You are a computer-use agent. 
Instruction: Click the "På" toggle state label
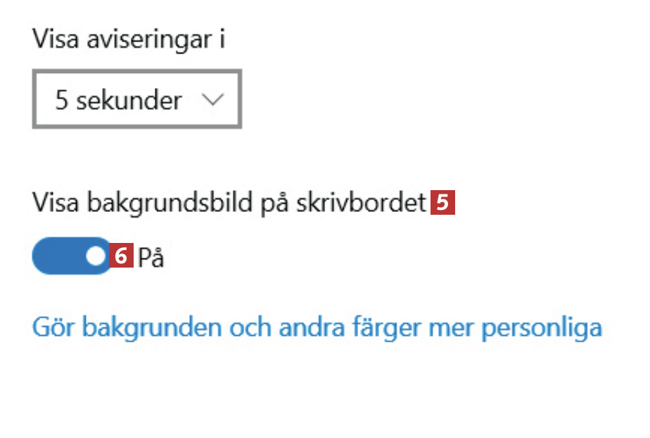click(x=151, y=258)
